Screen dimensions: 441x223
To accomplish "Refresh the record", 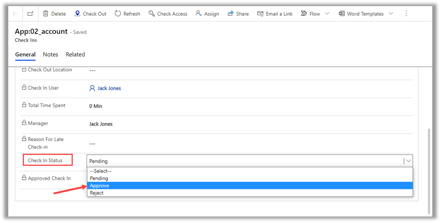I will 127,14.
